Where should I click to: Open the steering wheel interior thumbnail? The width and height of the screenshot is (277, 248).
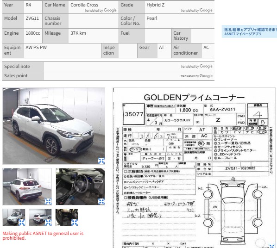click(81, 186)
